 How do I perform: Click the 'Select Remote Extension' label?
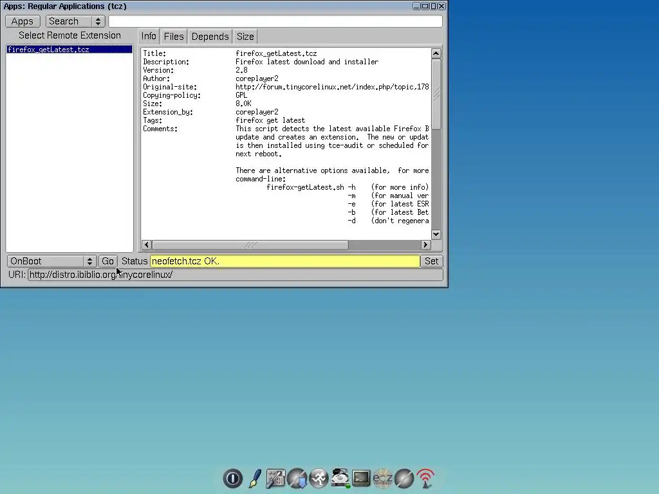click(70, 36)
